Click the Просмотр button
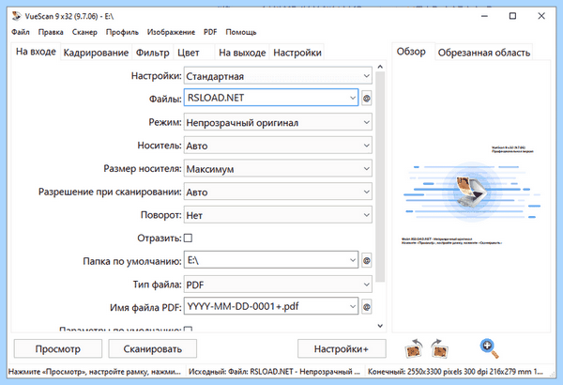 click(58, 348)
